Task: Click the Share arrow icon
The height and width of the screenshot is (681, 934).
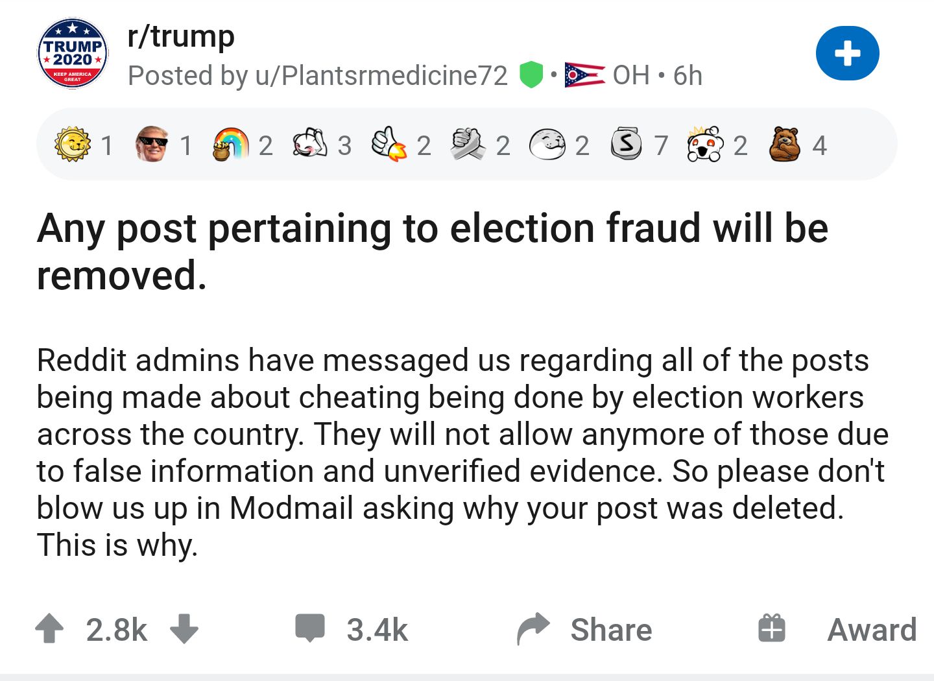Action: (x=532, y=627)
